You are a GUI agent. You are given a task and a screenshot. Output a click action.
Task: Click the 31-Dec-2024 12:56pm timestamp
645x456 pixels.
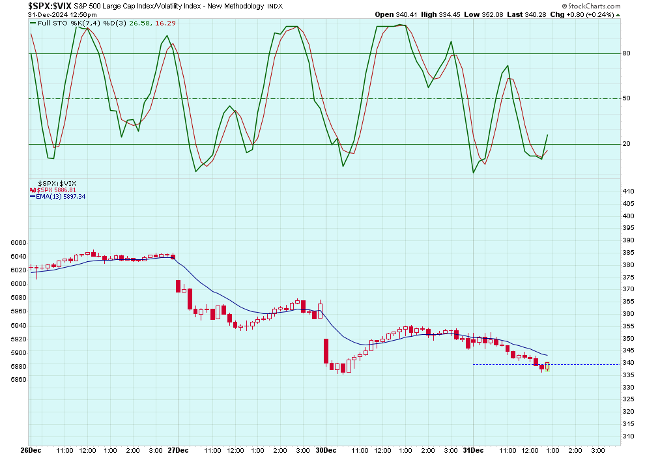(62, 15)
